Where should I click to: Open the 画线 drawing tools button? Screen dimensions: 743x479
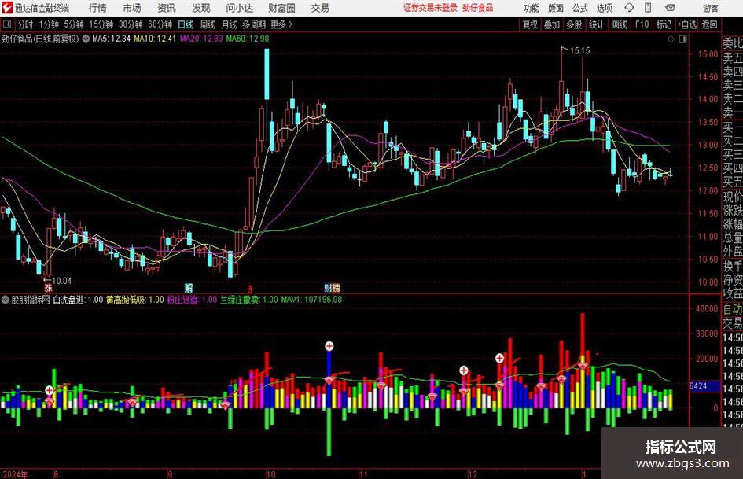619,24
